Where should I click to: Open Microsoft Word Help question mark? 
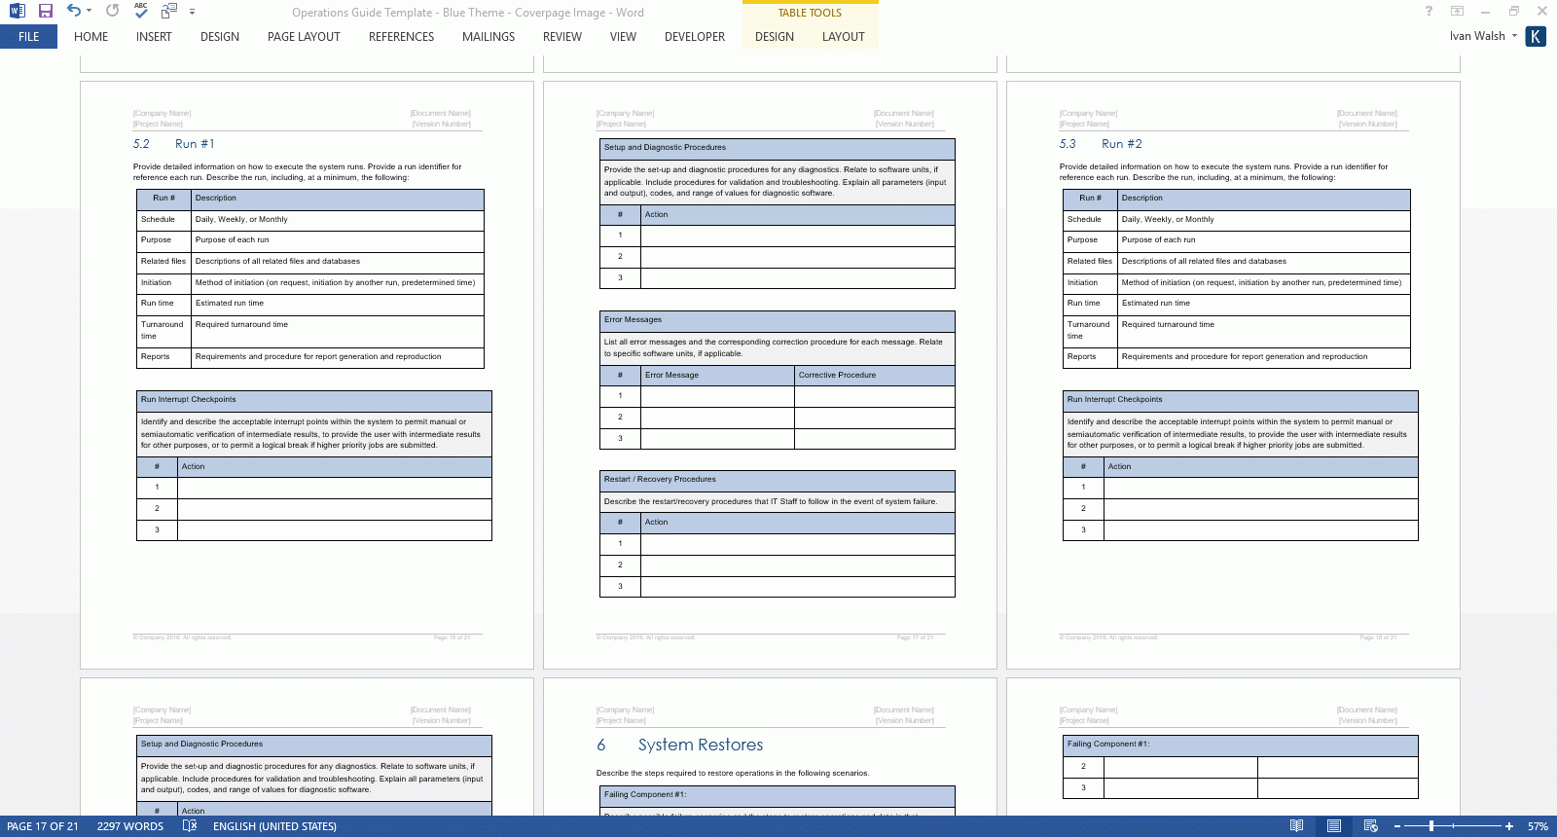pos(1429,11)
